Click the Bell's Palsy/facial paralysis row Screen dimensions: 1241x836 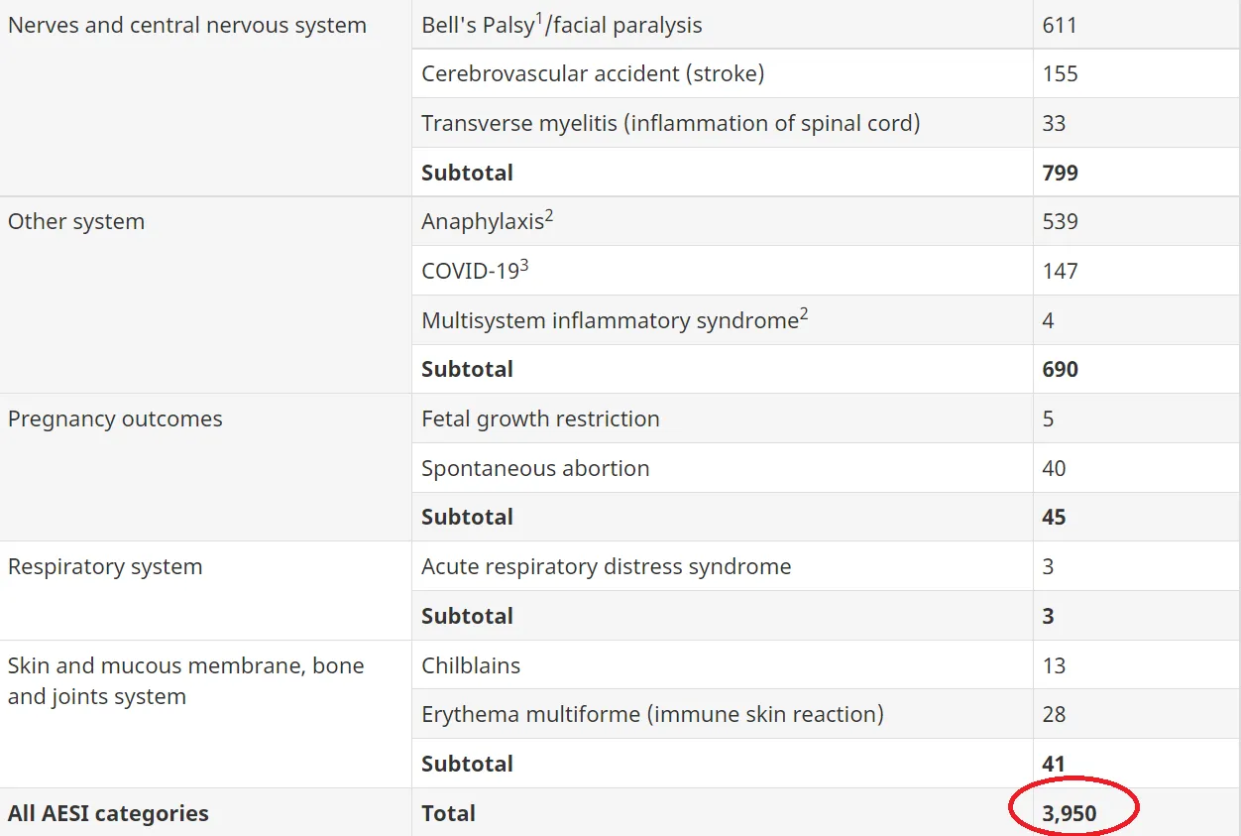[826, 25]
